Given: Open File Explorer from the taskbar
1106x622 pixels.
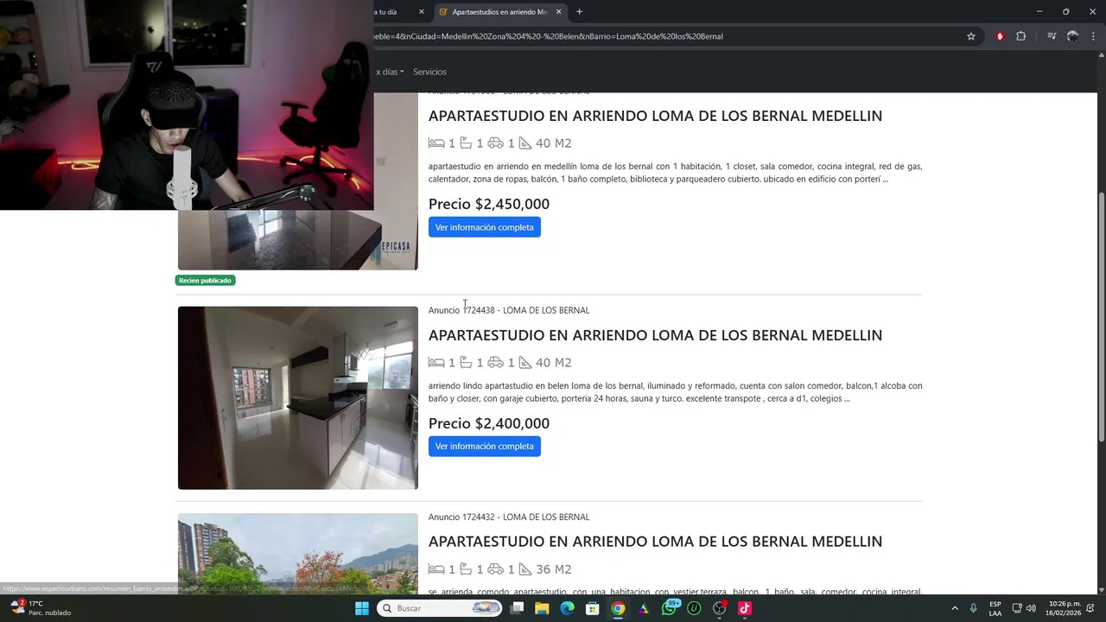Looking at the screenshot, I should [542, 608].
